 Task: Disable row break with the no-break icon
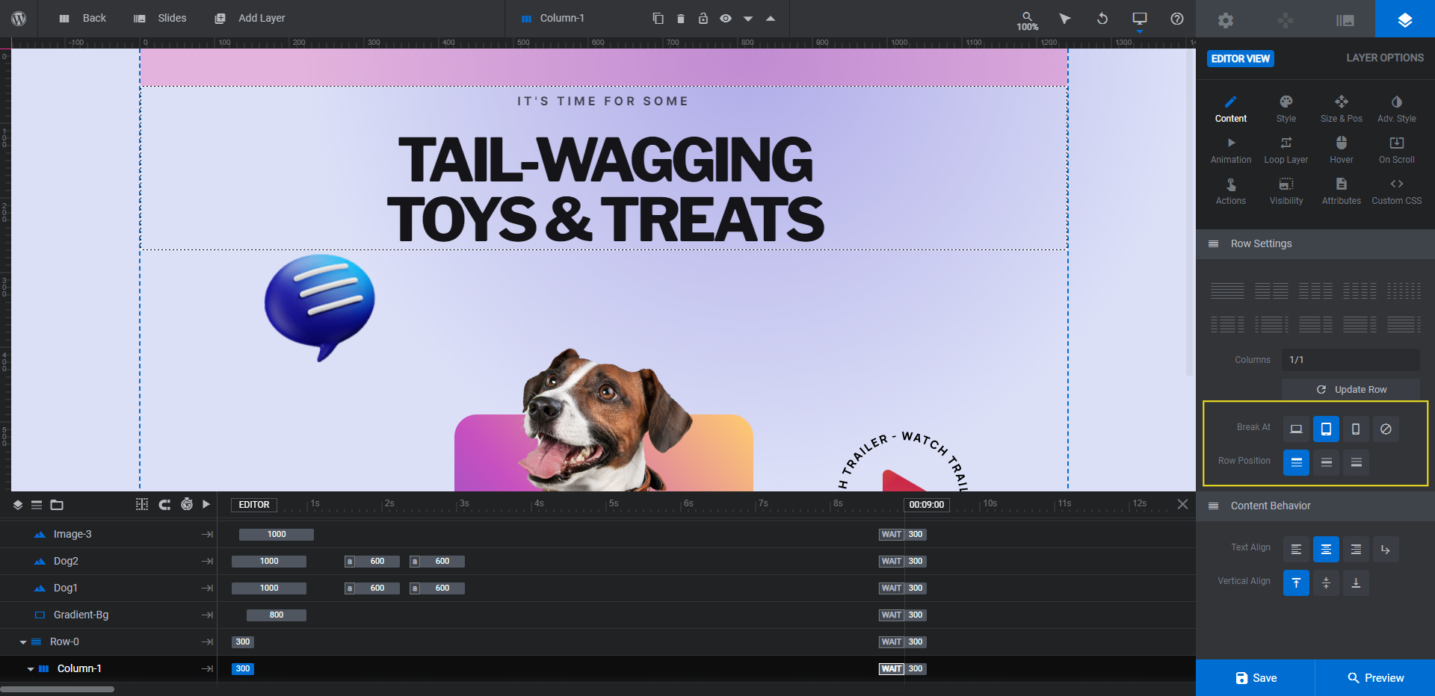(x=1386, y=429)
